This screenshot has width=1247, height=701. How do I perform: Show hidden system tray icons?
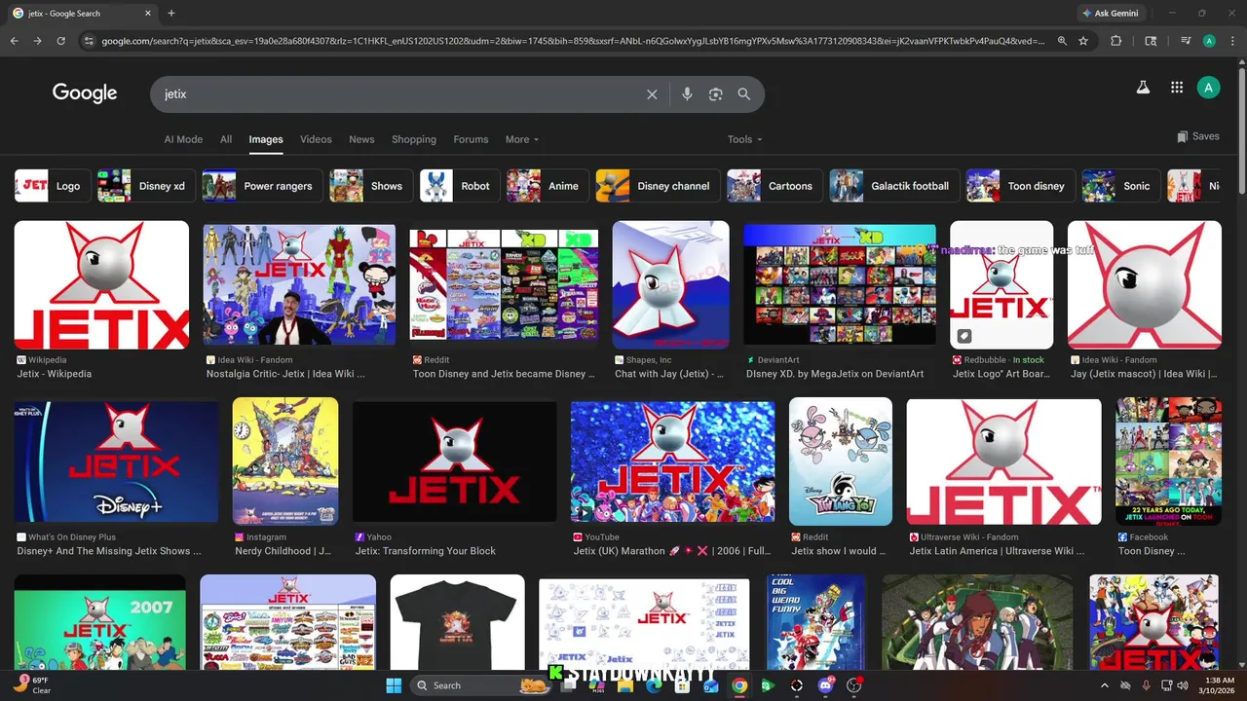pyautogui.click(x=1106, y=685)
